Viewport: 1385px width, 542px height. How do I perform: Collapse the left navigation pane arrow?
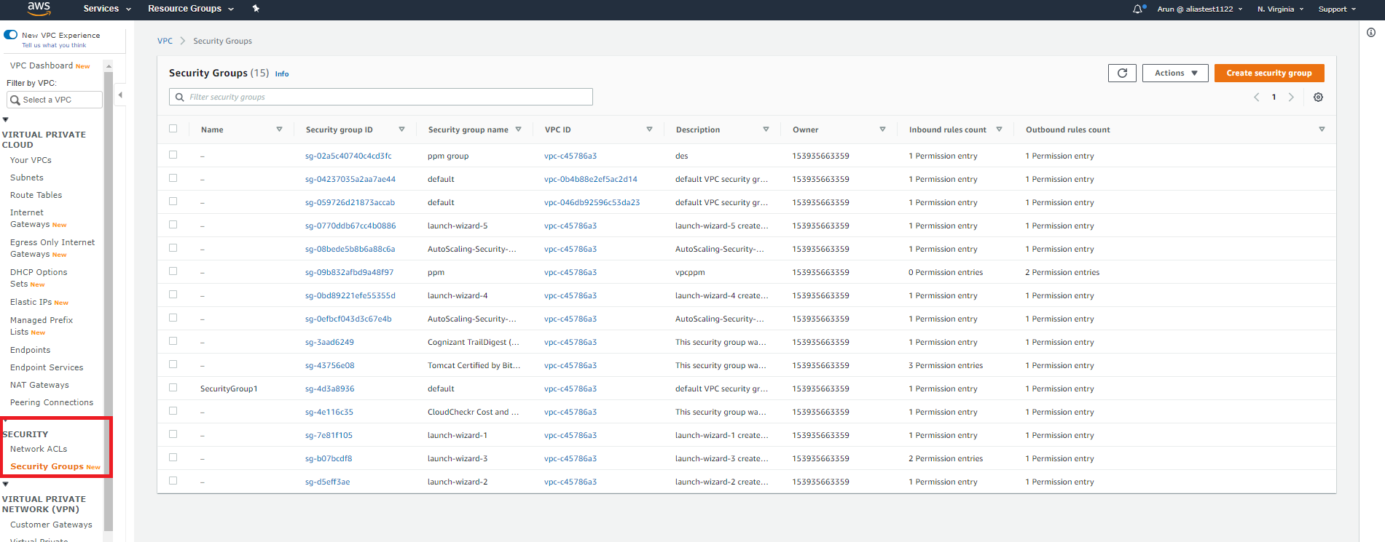[120, 95]
